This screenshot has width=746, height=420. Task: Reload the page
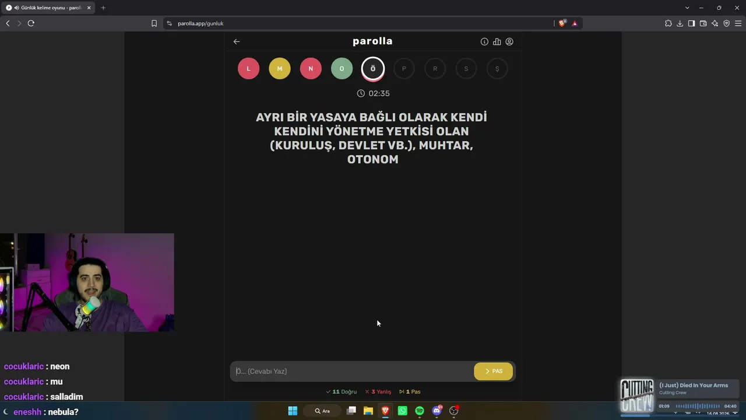(x=31, y=23)
